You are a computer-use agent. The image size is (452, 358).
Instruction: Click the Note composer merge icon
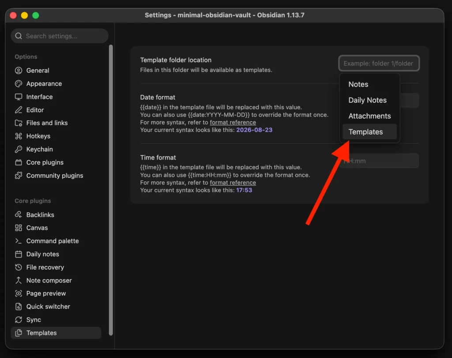point(19,280)
